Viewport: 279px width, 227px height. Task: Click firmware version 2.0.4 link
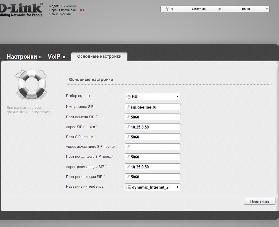(x=81, y=10)
